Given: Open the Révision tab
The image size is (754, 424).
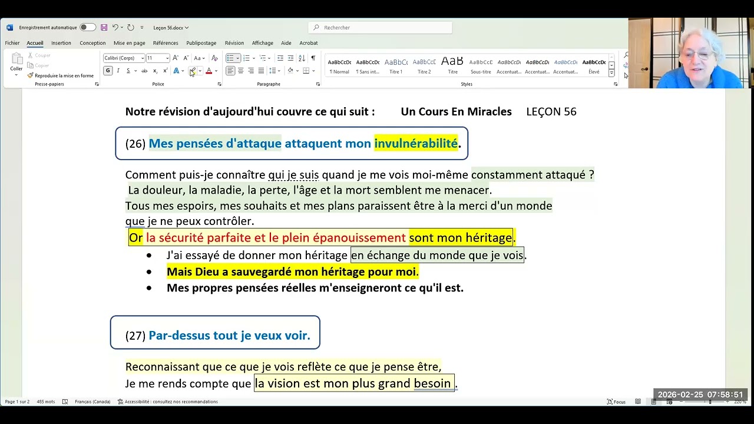Looking at the screenshot, I should 234,43.
